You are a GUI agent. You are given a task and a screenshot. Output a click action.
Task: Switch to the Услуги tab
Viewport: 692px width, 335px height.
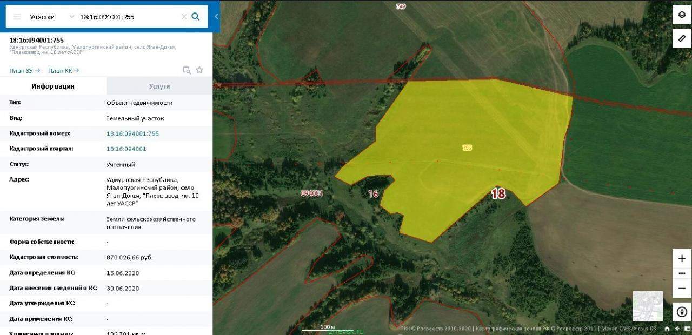[159, 86]
